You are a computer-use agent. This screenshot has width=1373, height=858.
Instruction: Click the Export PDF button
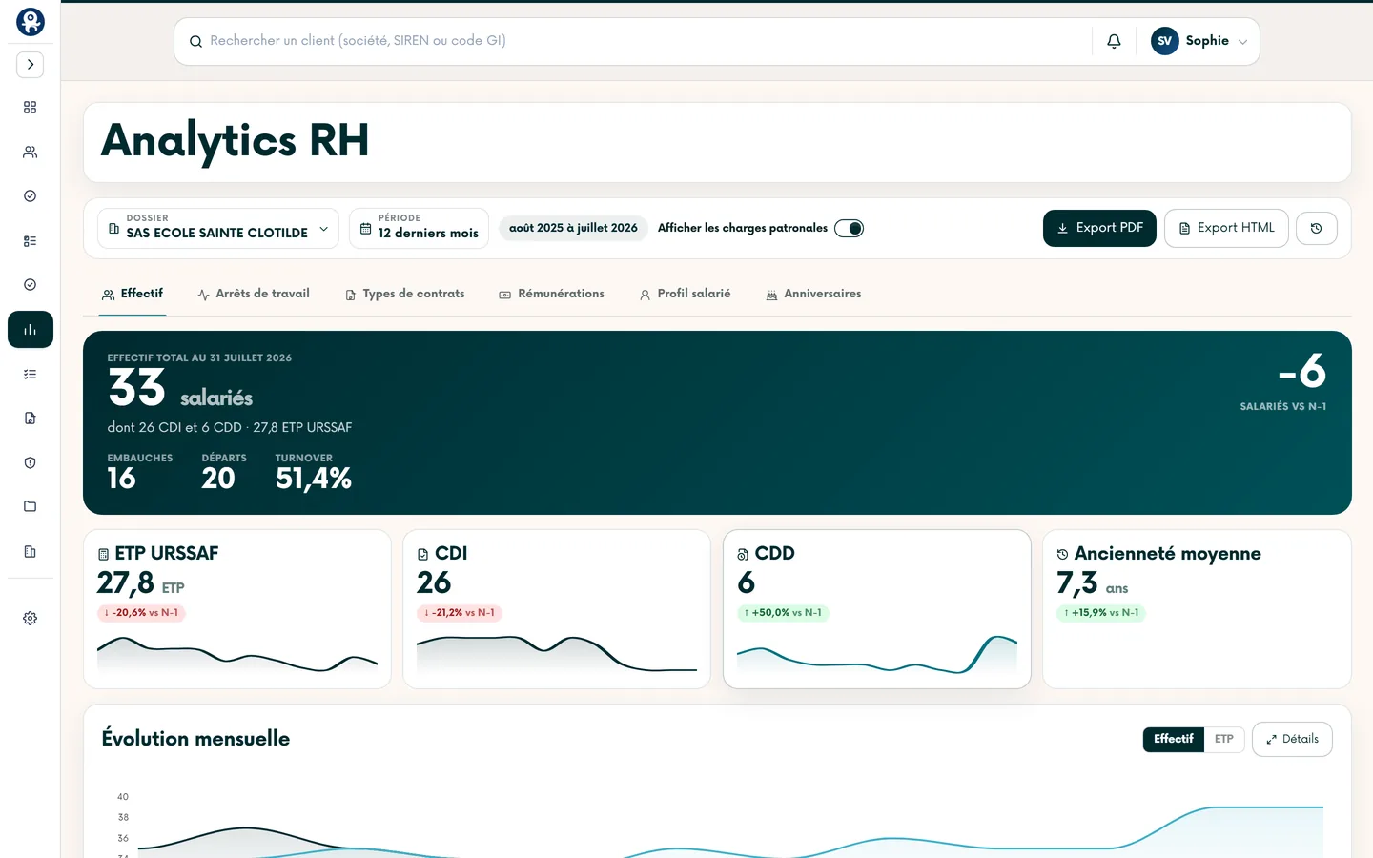[1099, 228]
